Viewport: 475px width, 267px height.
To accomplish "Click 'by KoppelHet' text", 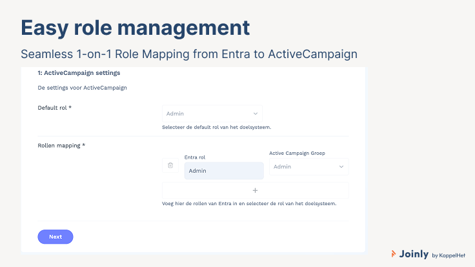I will [x=449, y=255].
